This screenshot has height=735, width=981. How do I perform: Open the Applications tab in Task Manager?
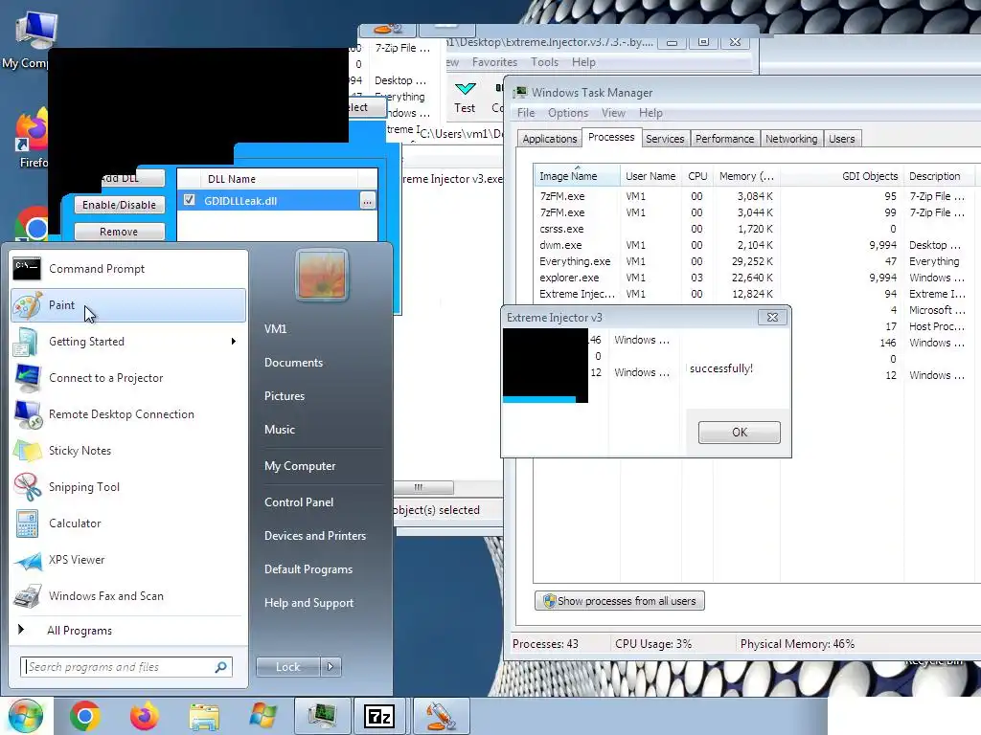tap(549, 139)
